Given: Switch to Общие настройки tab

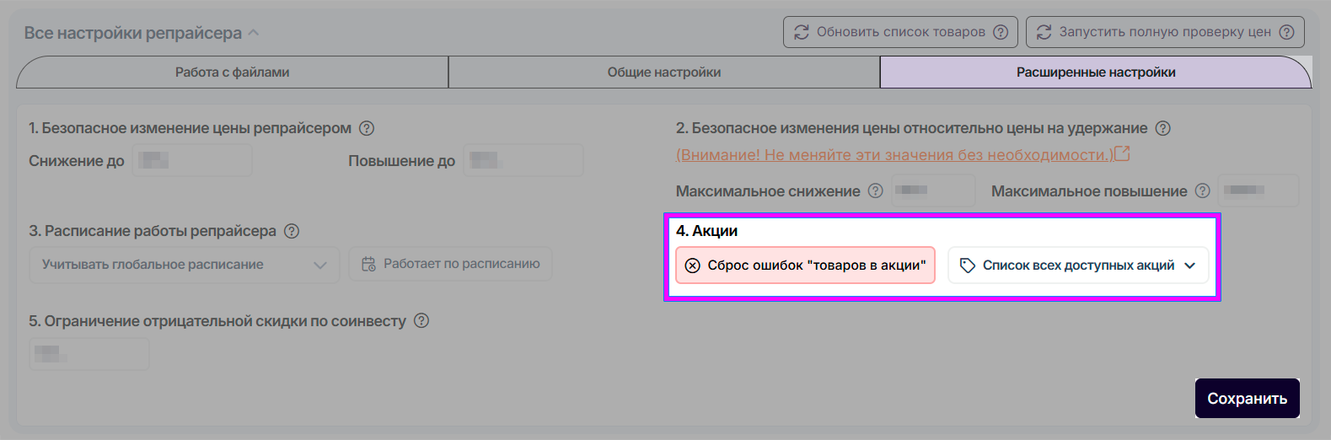Looking at the screenshot, I should point(664,72).
